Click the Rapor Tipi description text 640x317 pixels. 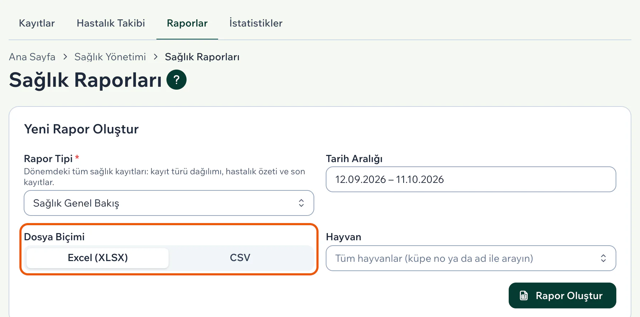point(164,177)
